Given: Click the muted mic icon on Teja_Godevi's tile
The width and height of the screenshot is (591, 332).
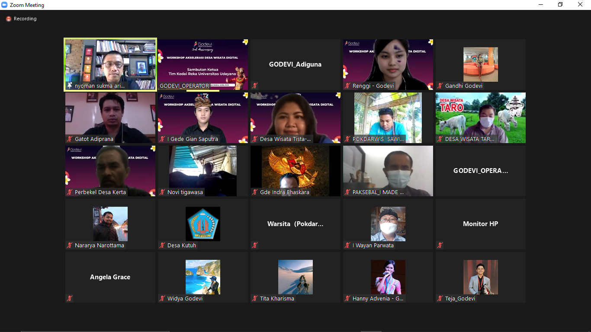Looking at the screenshot, I should 440,298.
